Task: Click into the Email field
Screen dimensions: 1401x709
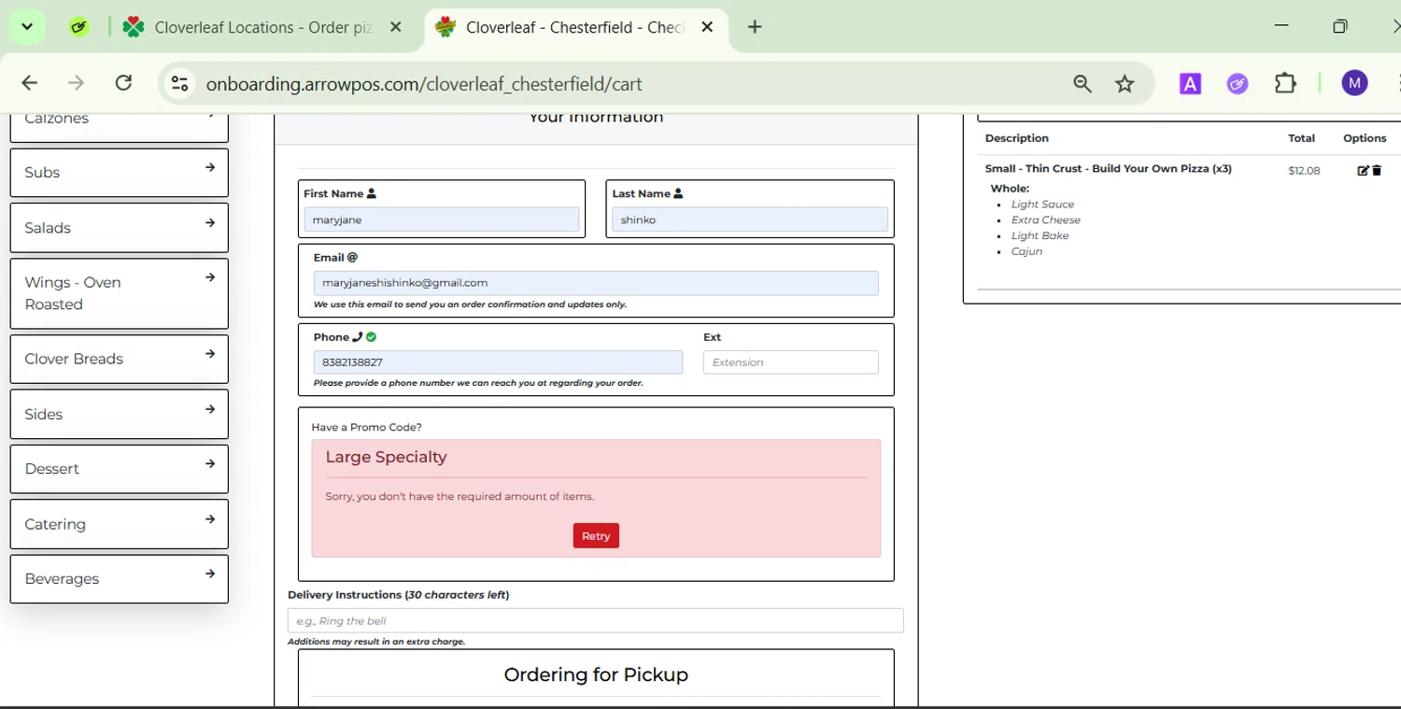Action: [596, 283]
